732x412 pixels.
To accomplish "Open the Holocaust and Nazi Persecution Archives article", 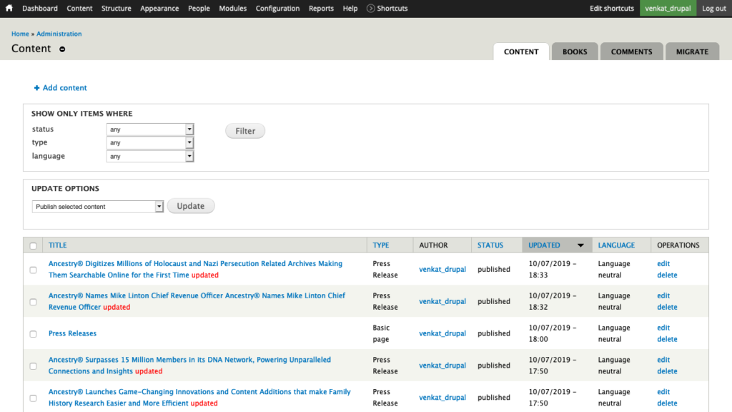I will (x=195, y=269).
